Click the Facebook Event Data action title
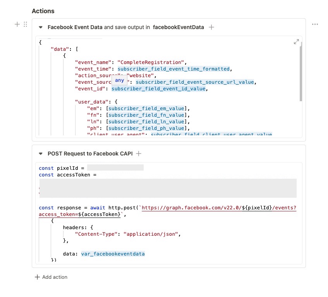328x297 pixels. point(75,27)
